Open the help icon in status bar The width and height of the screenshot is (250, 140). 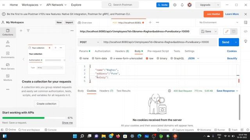click(247, 130)
